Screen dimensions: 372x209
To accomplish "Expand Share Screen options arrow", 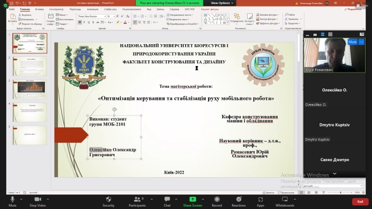I will (x=203, y=199).
